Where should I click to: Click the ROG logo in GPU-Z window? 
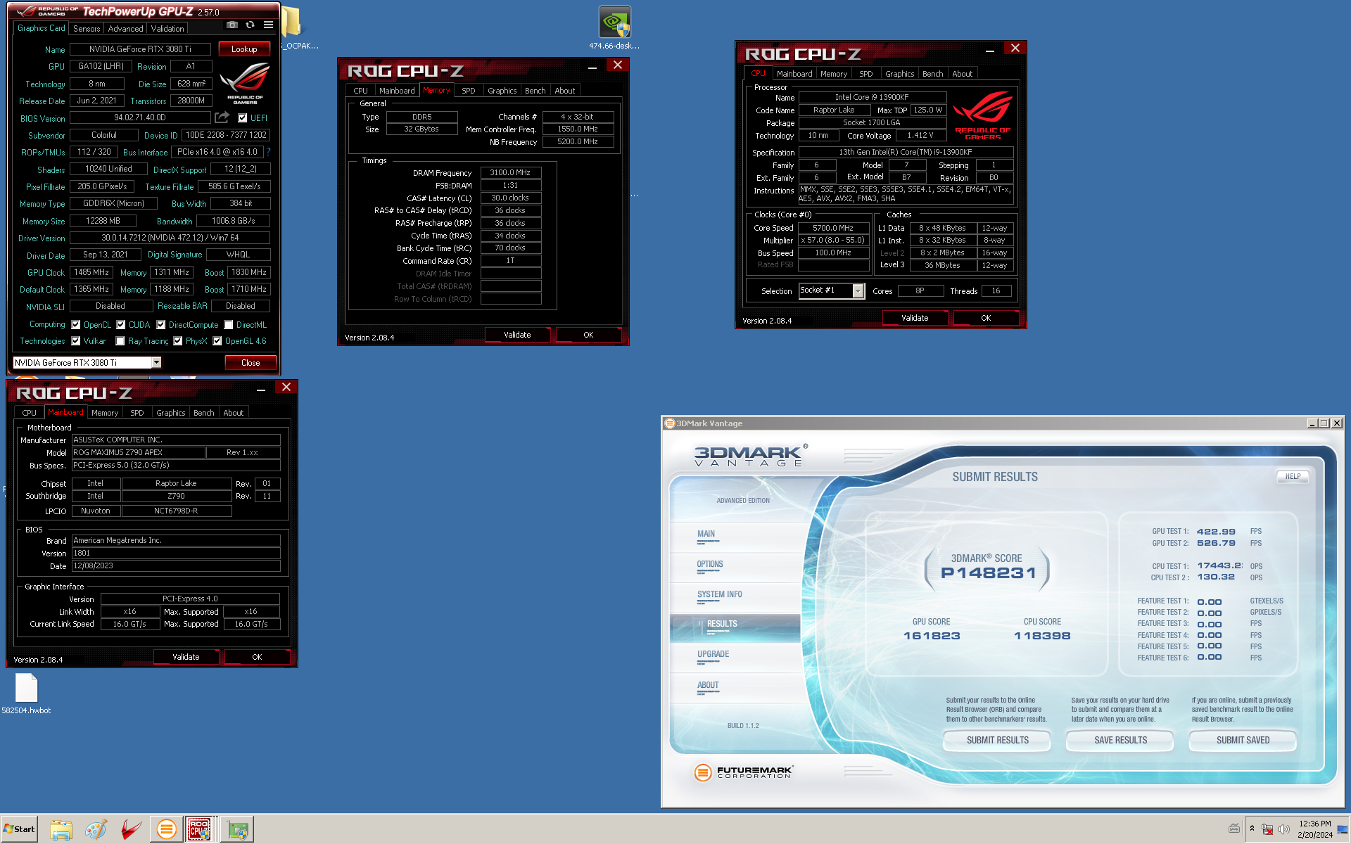pos(245,83)
